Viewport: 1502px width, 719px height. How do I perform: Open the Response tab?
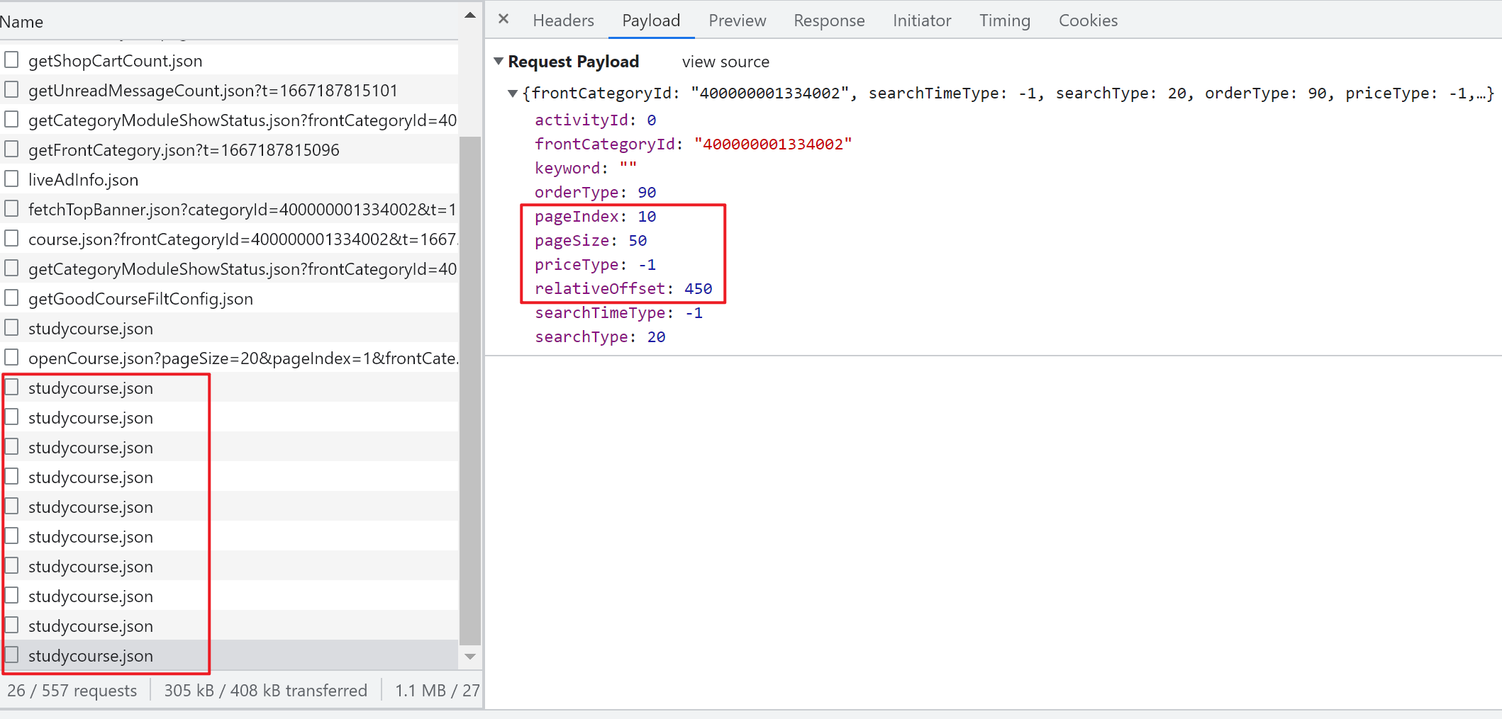(x=828, y=21)
